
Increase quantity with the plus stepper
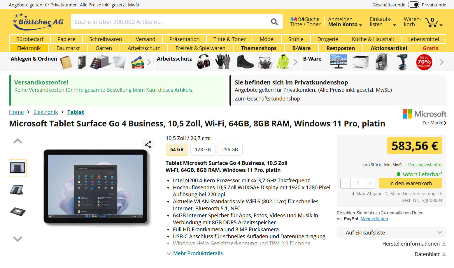tap(370, 183)
